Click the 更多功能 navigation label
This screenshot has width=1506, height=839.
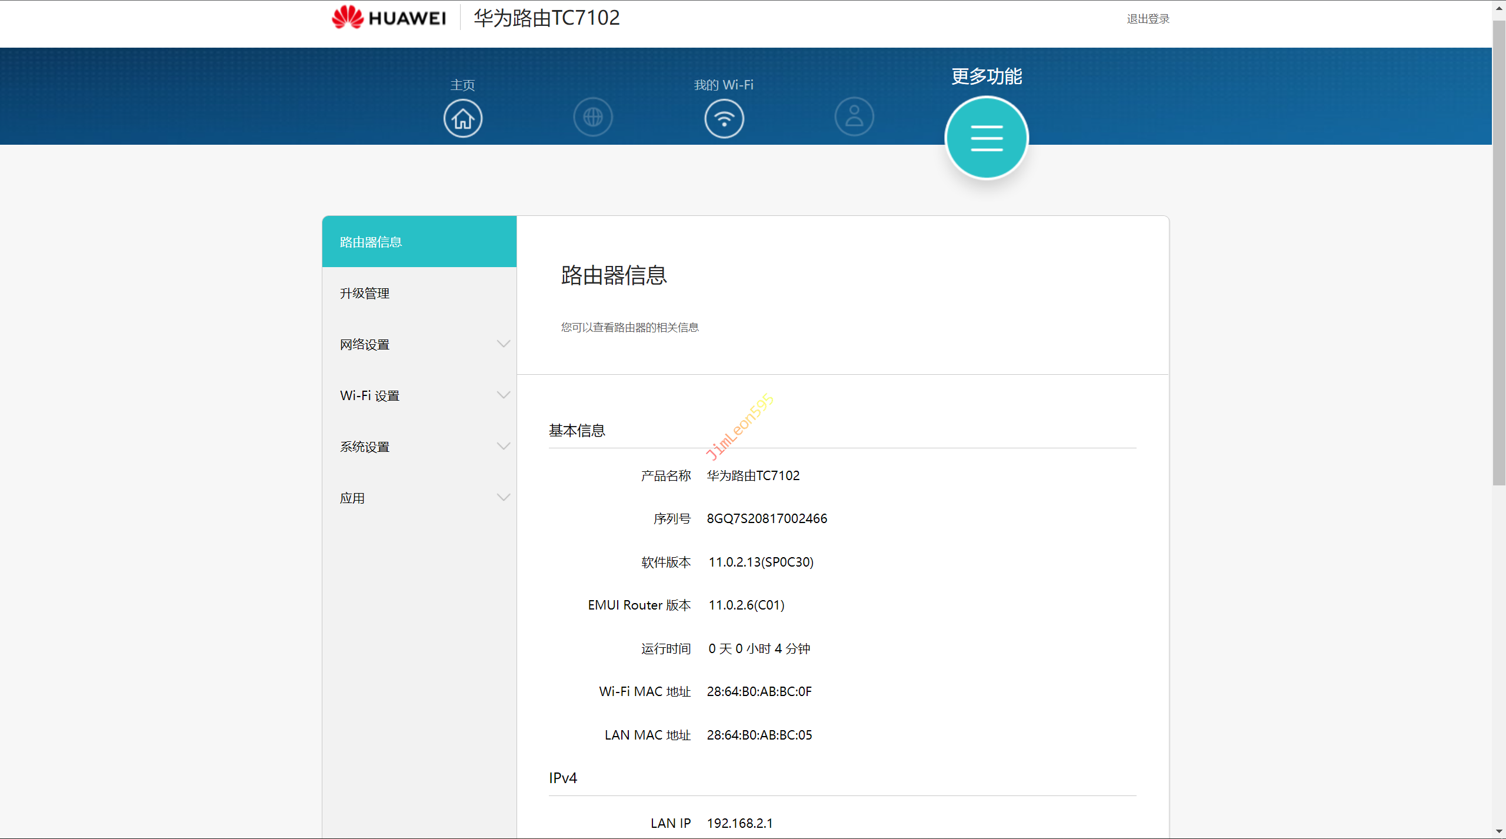(987, 76)
